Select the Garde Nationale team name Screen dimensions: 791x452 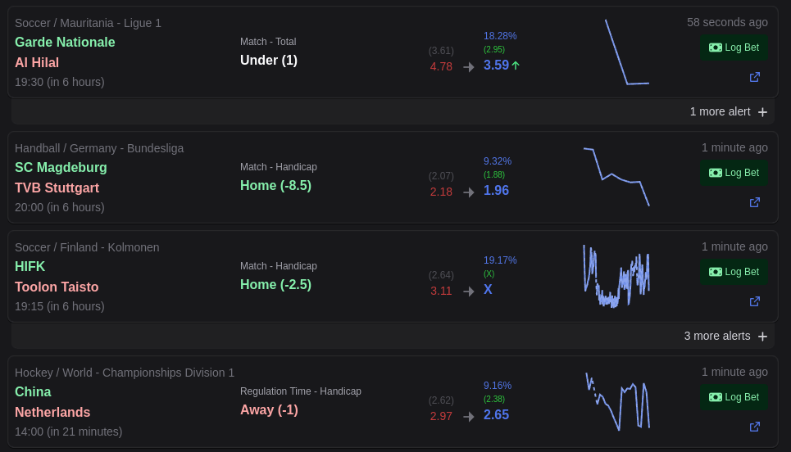tap(65, 42)
